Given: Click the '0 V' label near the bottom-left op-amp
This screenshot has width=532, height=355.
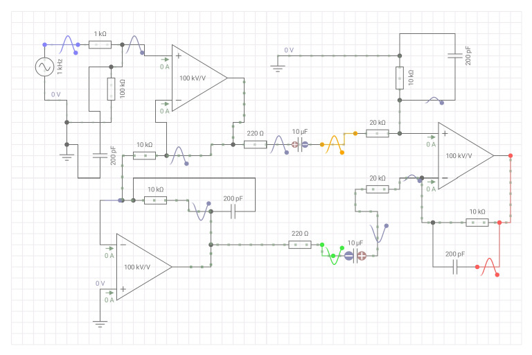Looking at the screenshot, I should (x=100, y=284).
